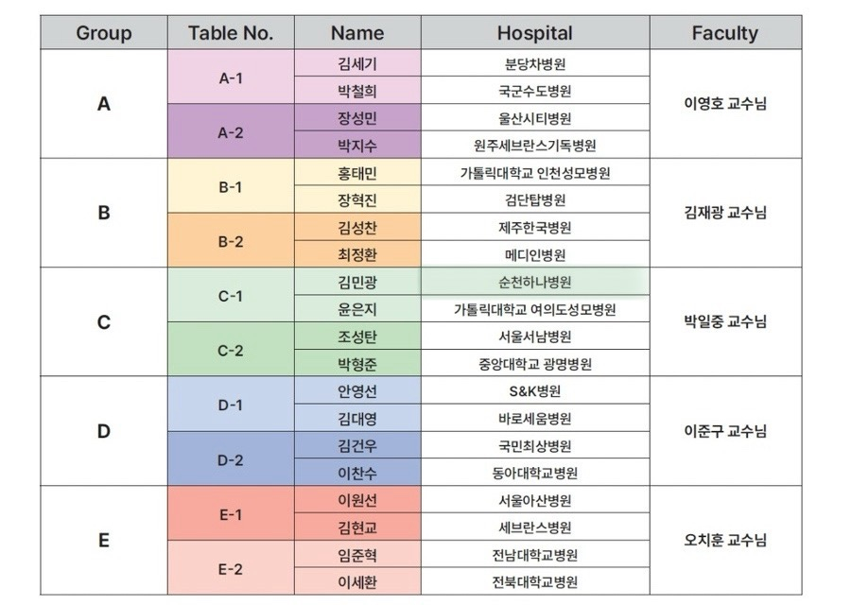The height and width of the screenshot is (605, 851).
Task: Click the Table No. column header
Action: coord(231,33)
